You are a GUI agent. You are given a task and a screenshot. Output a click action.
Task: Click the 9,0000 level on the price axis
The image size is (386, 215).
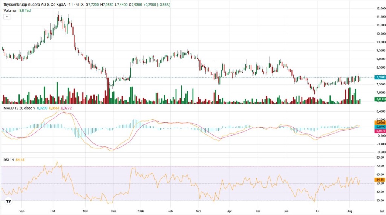pyautogui.click(x=381, y=59)
